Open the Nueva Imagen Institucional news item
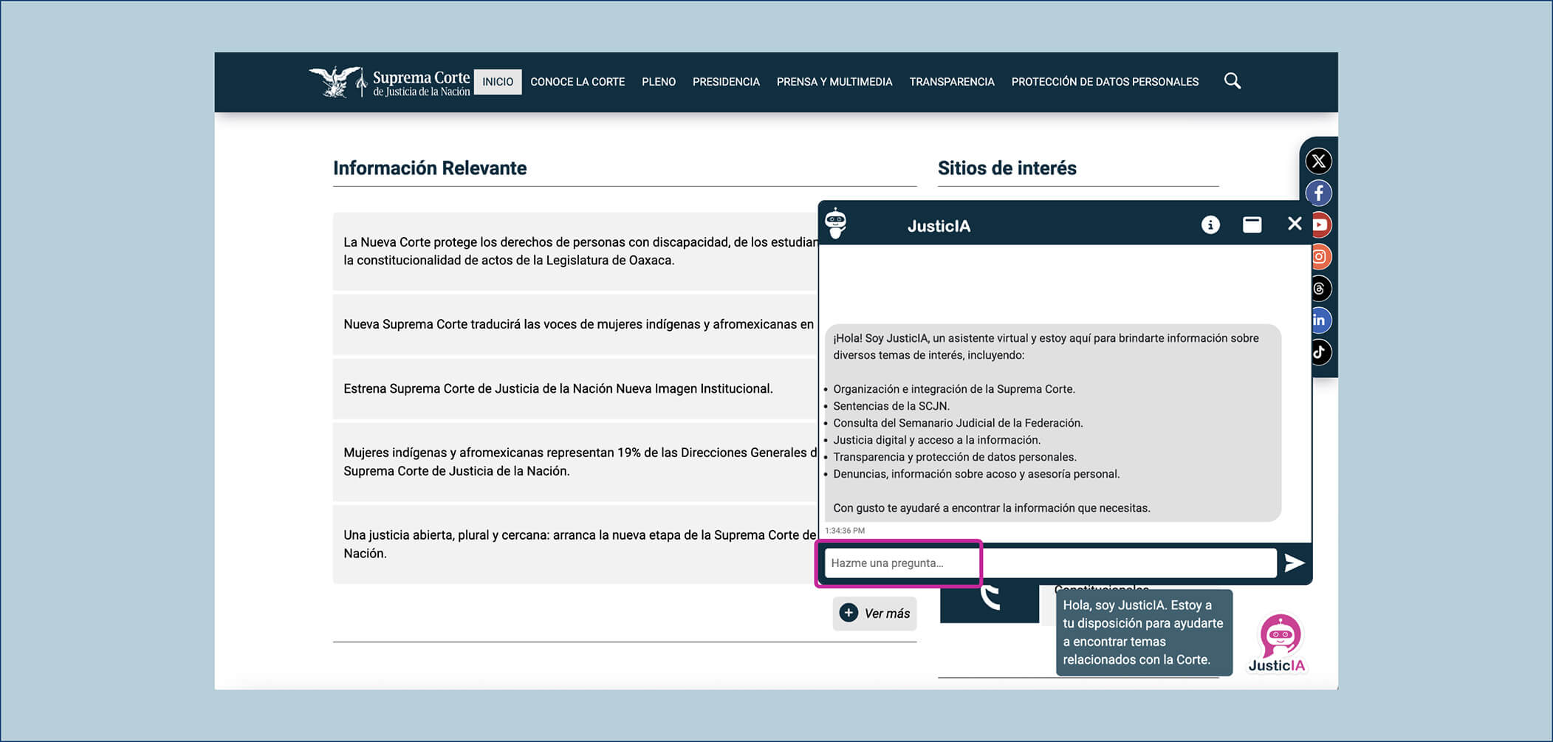The image size is (1553, 742). click(558, 389)
